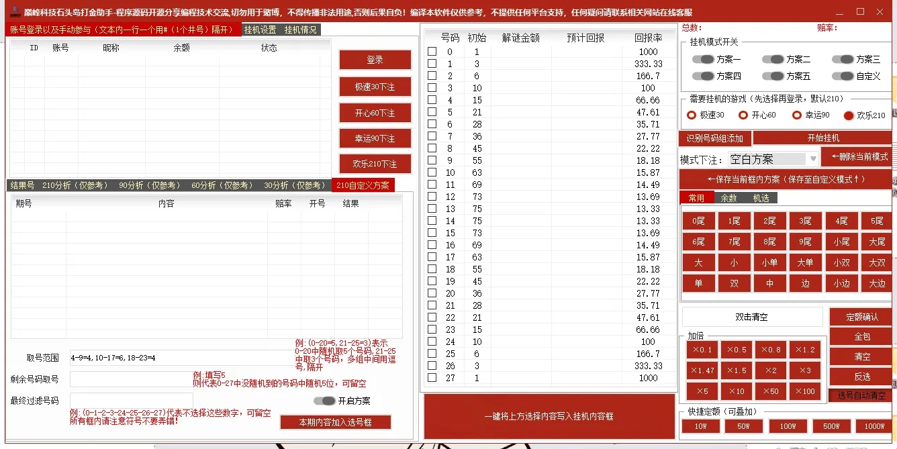Click the 取号范围 input field
The height and width of the screenshot is (449, 897).
[181, 358]
